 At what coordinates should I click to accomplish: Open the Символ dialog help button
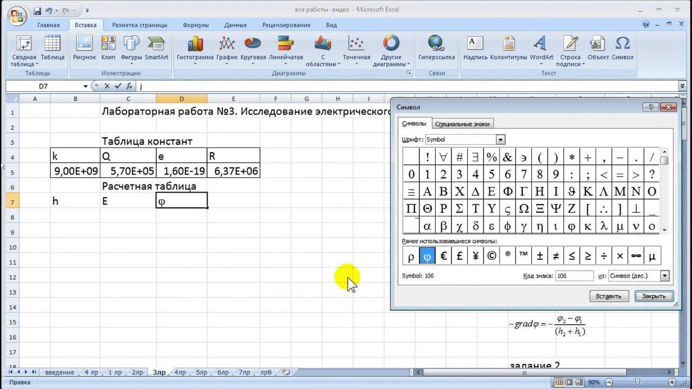point(651,108)
